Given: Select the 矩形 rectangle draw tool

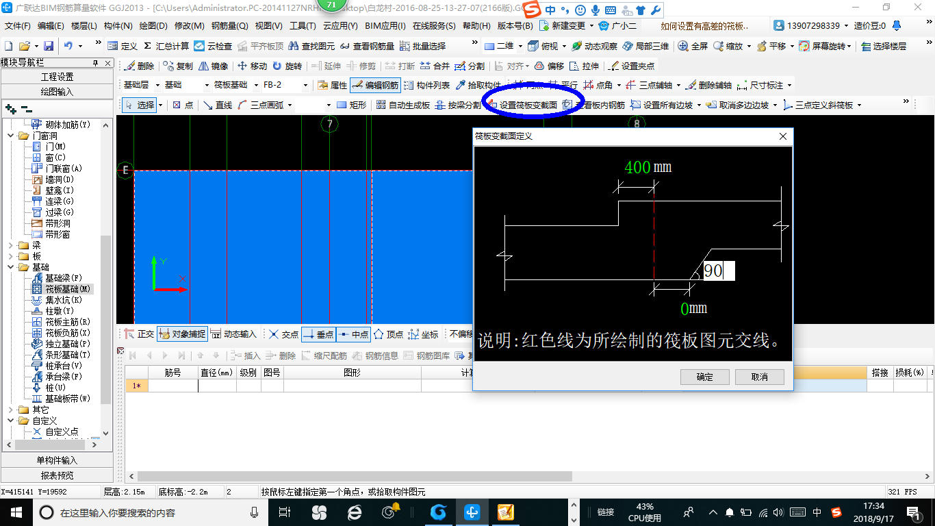Looking at the screenshot, I should [352, 105].
